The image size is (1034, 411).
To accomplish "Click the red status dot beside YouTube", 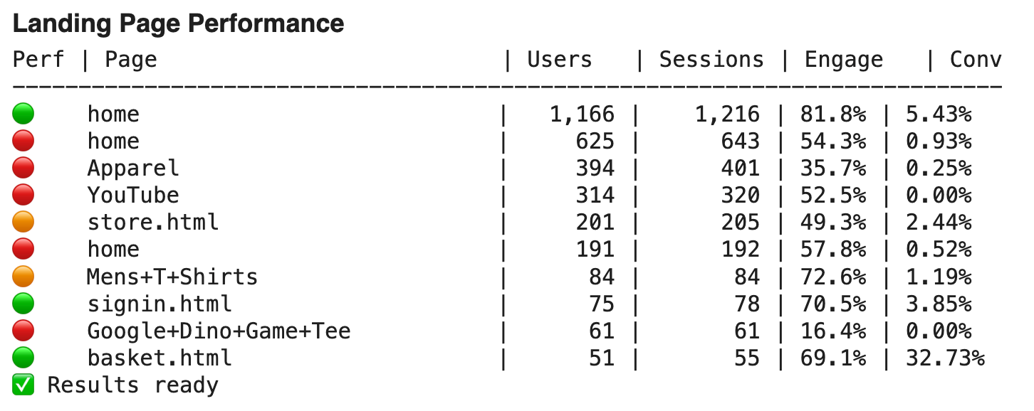I will click(x=23, y=195).
